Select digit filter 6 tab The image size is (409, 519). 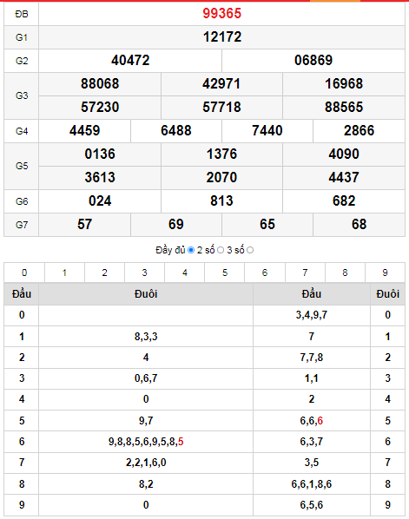[x=265, y=273]
